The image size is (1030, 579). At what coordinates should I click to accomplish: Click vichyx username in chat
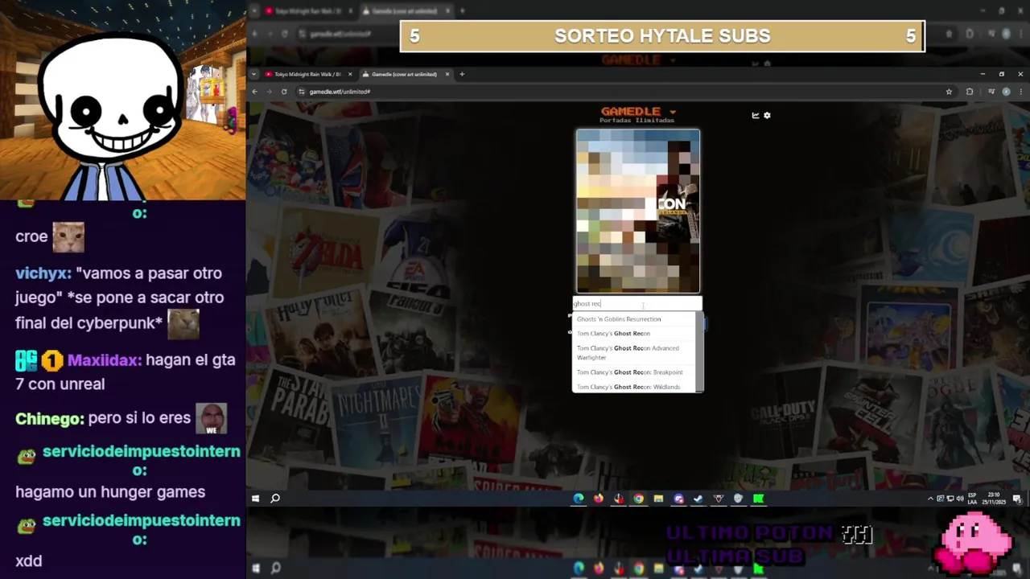click(x=42, y=273)
